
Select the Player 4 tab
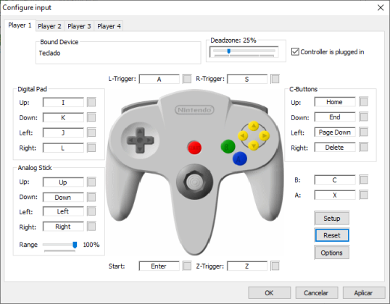[109, 26]
